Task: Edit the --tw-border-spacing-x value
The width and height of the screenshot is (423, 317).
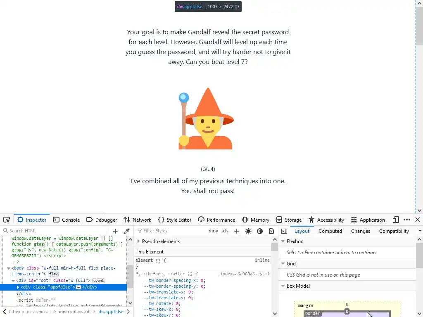Action: (x=202, y=280)
